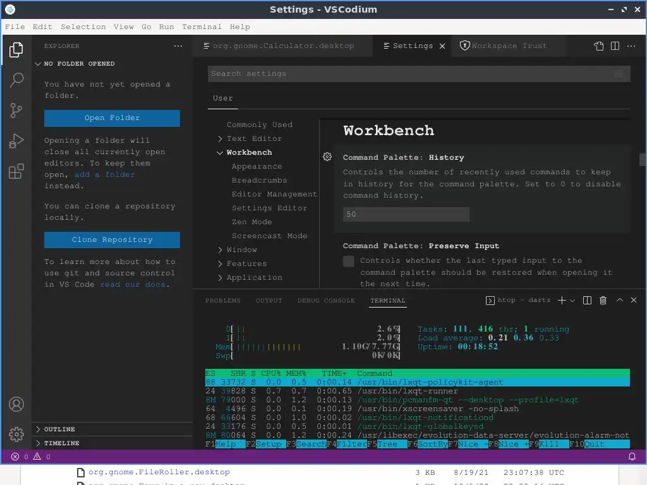Image resolution: width=647 pixels, height=485 pixels.
Task: Launch a new terminal with plus icon
Action: [562, 300]
